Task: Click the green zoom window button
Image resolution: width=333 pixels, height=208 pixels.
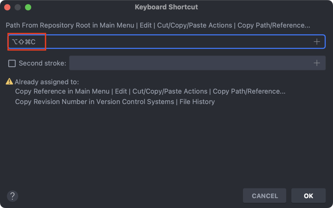Action: coord(28,7)
